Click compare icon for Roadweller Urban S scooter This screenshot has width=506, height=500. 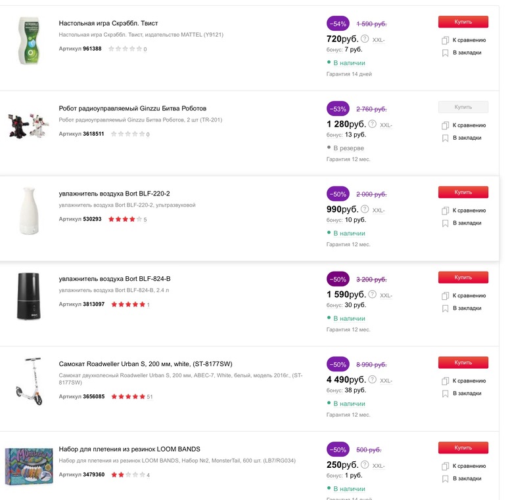coord(445,381)
